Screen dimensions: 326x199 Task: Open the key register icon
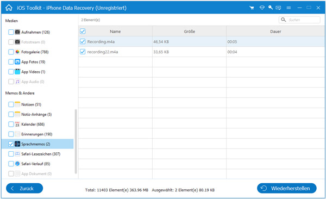[x=270, y=8]
